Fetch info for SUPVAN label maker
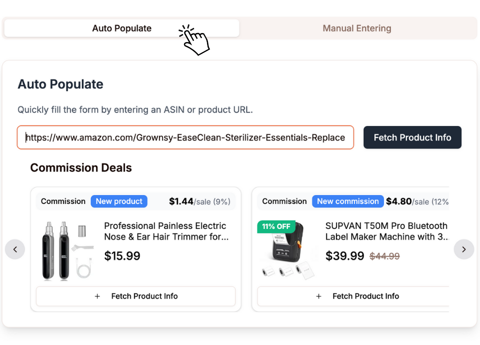 click(x=357, y=296)
